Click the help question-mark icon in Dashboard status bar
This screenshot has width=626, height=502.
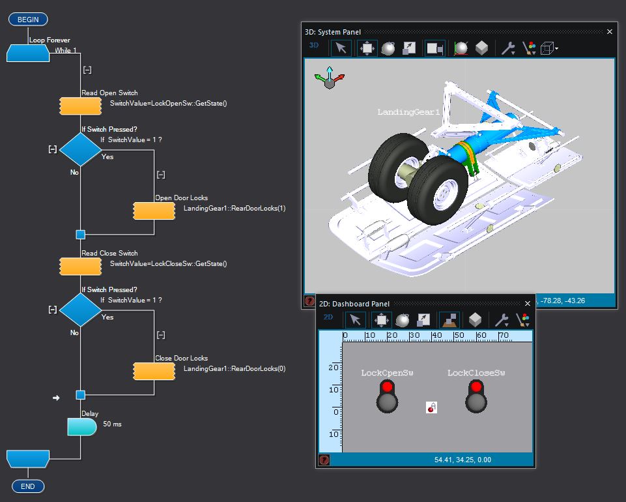pos(324,460)
